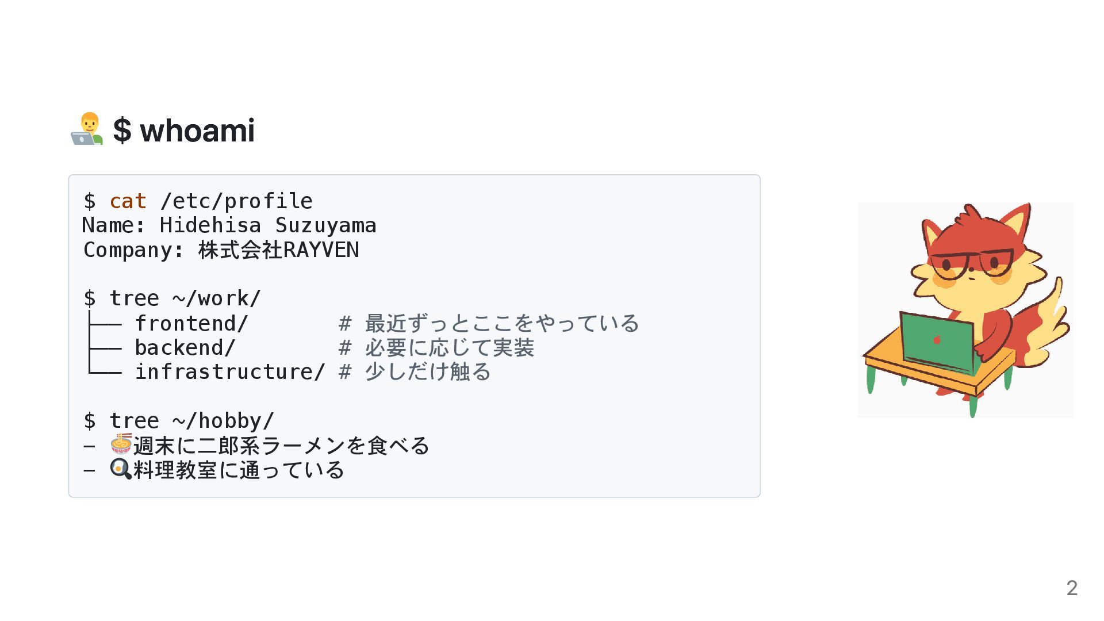Click the name Hidehisa Suzuyama

(x=268, y=225)
